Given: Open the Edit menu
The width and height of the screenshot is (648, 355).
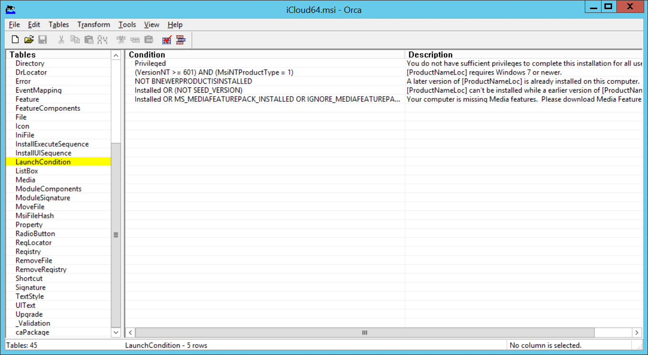Looking at the screenshot, I should click(x=34, y=25).
